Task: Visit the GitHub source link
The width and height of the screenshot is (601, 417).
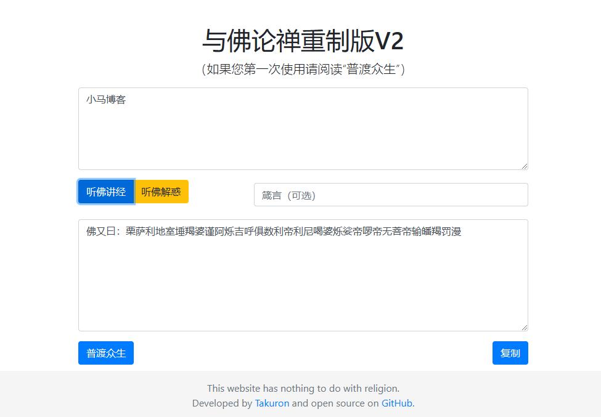Action: (396, 403)
